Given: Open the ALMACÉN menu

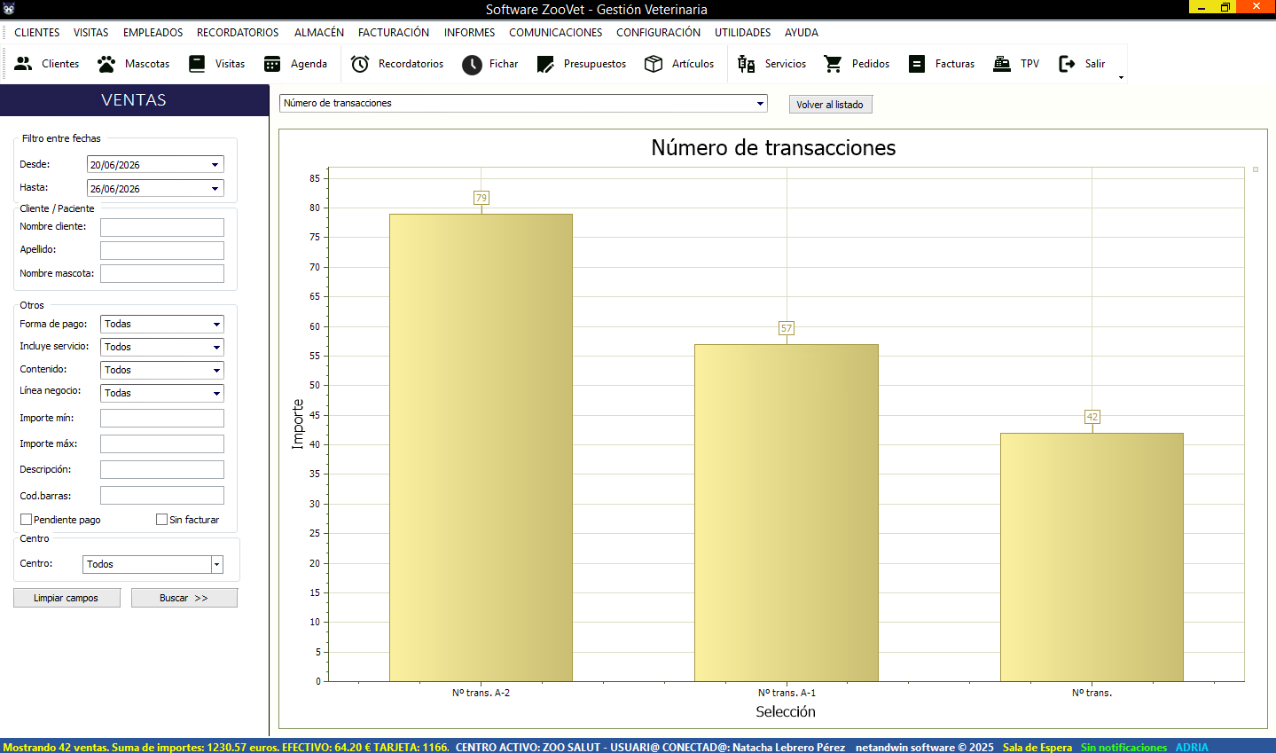Looking at the screenshot, I should [319, 33].
